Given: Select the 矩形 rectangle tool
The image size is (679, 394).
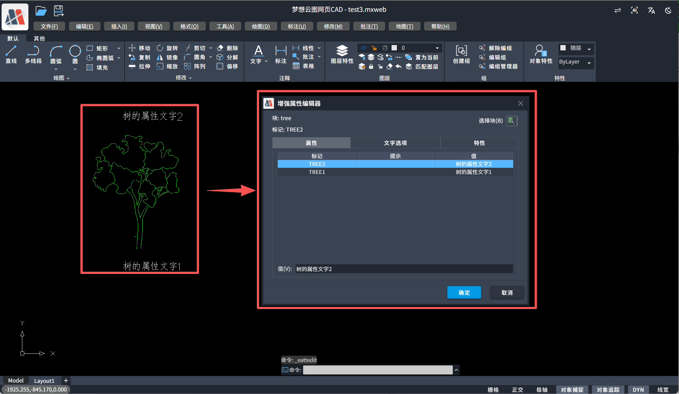Looking at the screenshot, I should point(98,48).
